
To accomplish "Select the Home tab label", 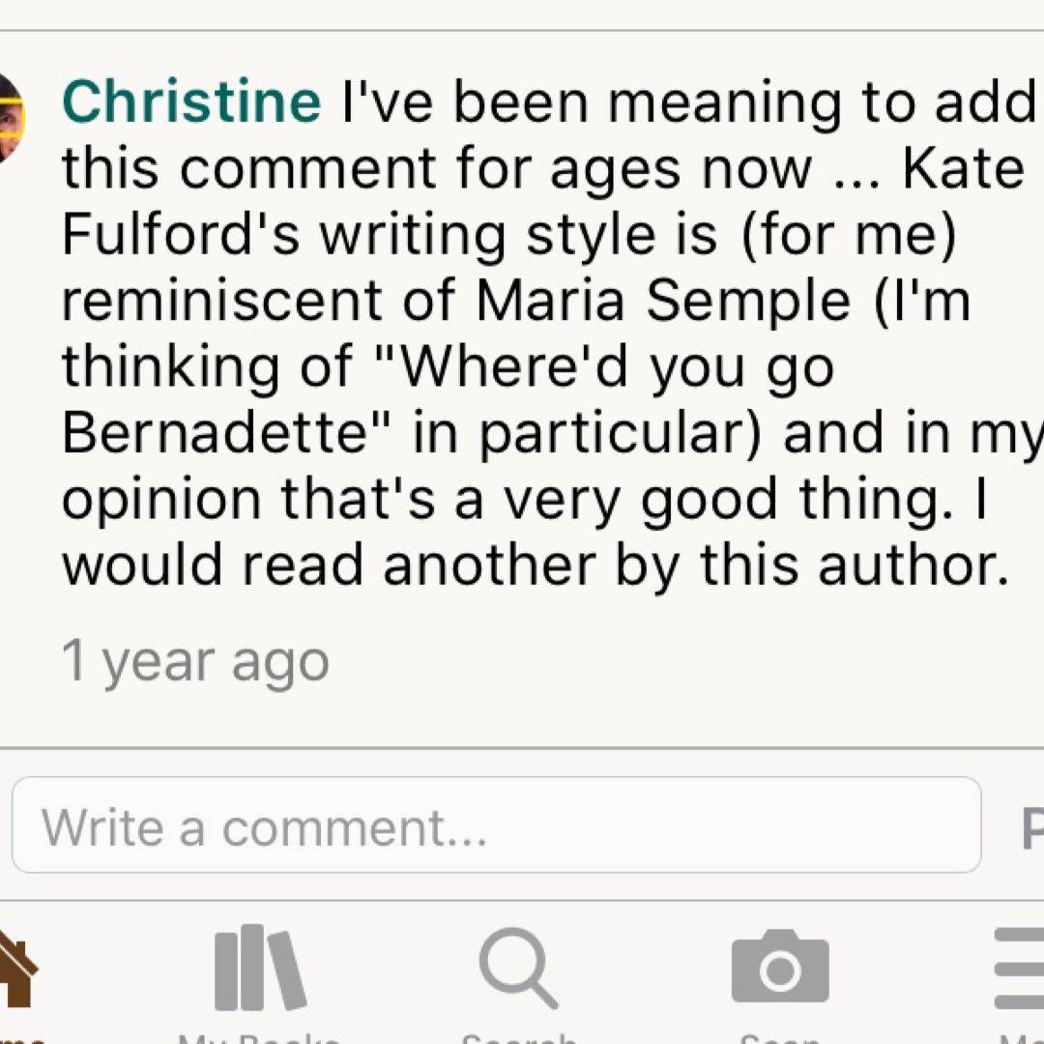I will (19, 1038).
